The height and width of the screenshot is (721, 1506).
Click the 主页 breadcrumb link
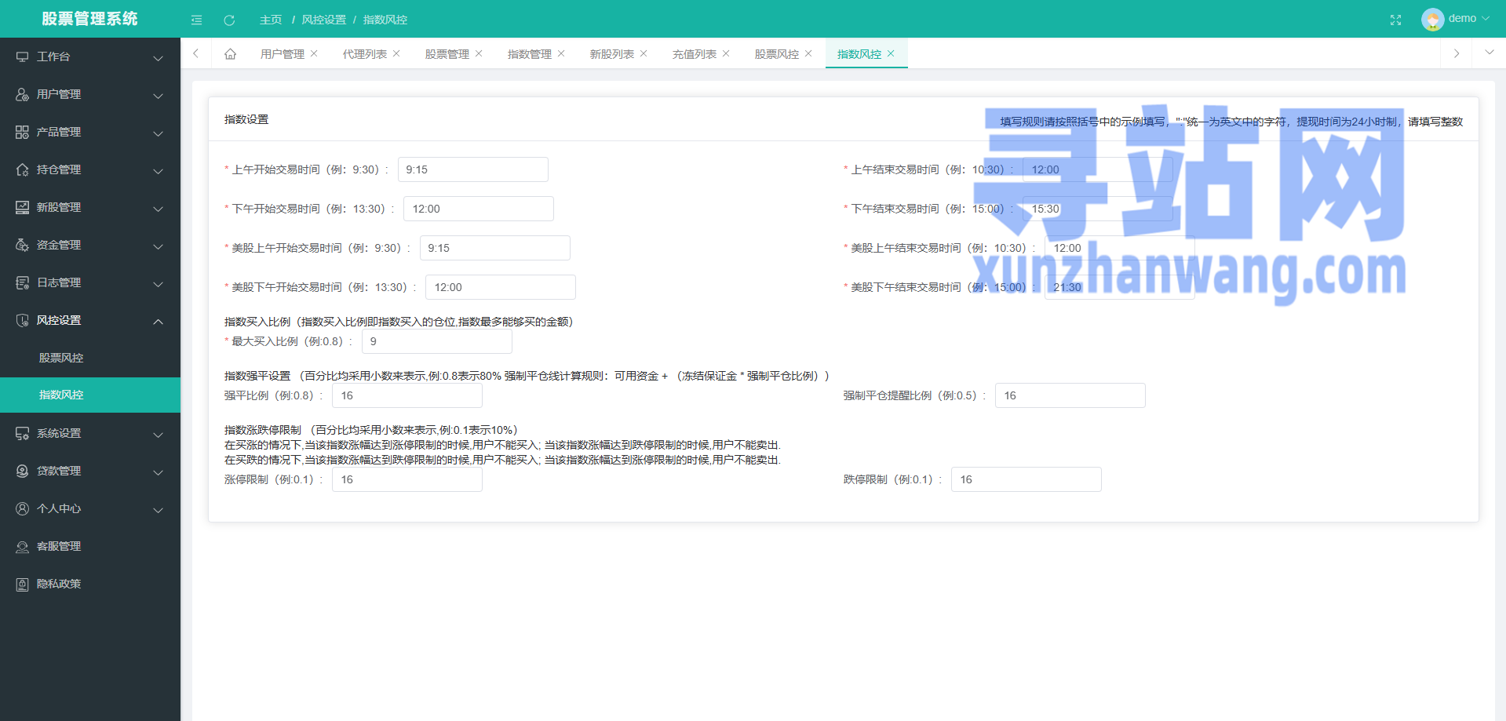271,20
